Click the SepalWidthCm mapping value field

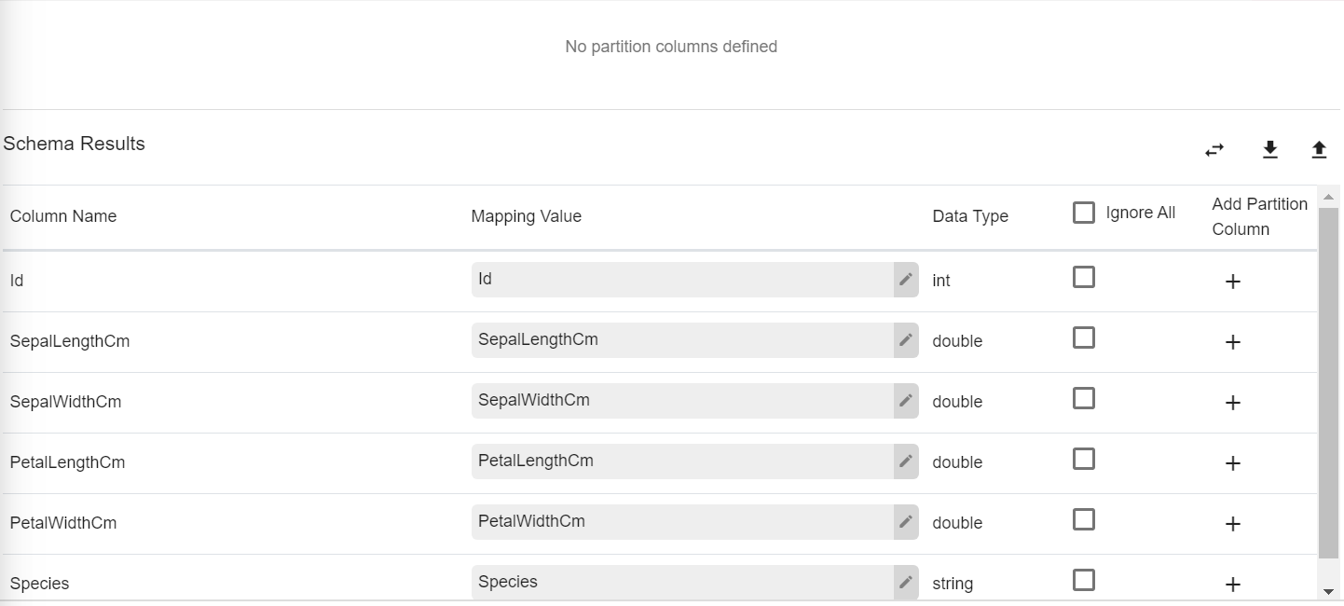click(681, 400)
